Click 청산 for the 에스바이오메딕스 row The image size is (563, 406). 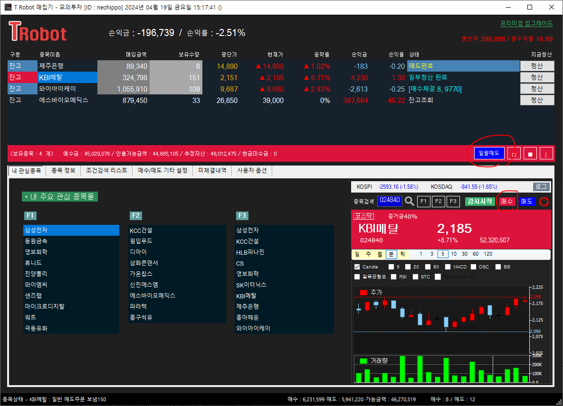pyautogui.click(x=537, y=101)
